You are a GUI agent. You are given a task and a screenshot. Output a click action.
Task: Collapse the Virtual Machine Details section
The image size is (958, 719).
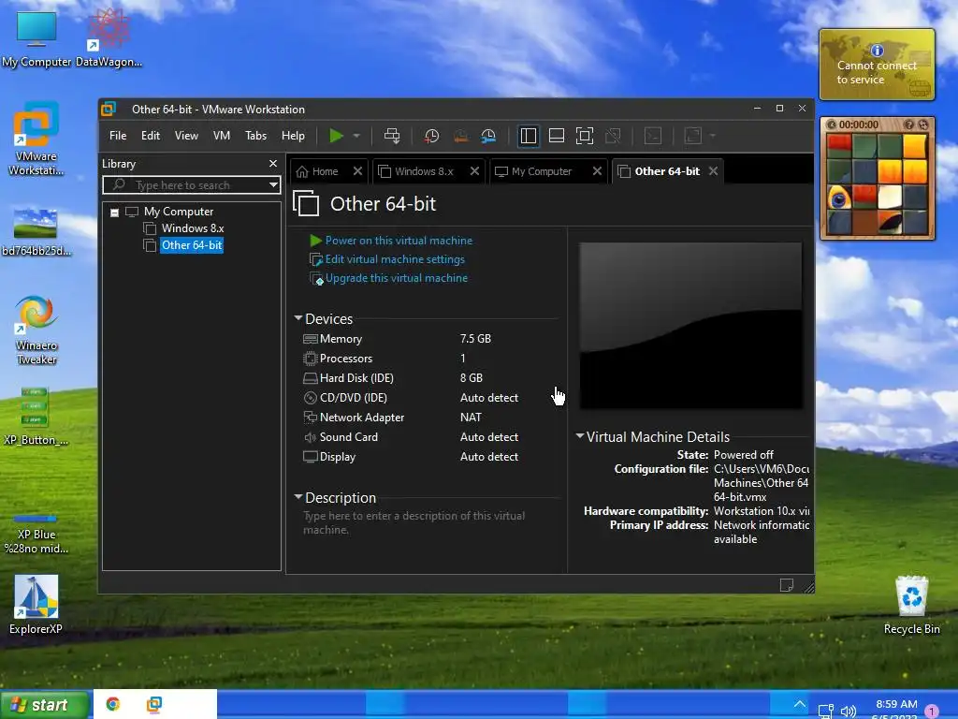580,436
